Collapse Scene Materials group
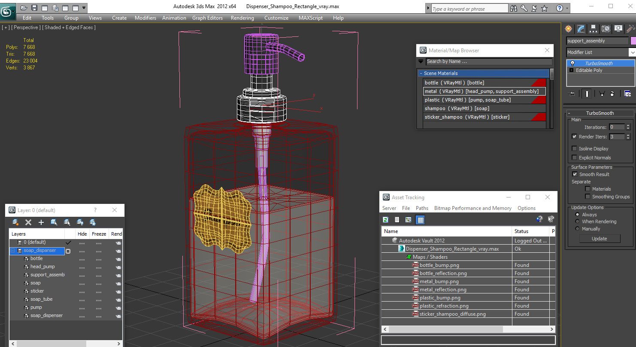This screenshot has height=347, width=636. [421, 73]
